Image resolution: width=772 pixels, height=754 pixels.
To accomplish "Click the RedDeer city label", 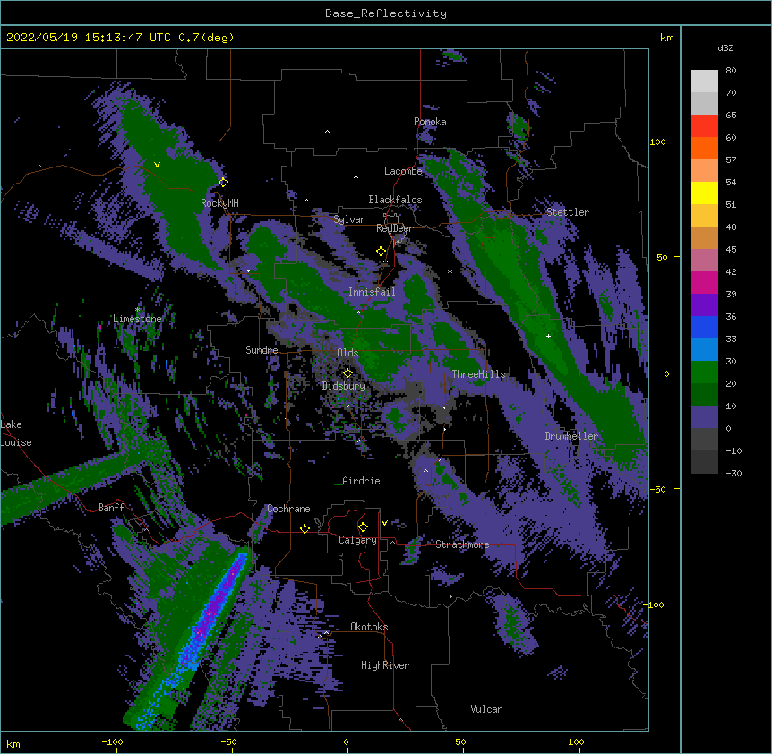I will click(x=394, y=228).
